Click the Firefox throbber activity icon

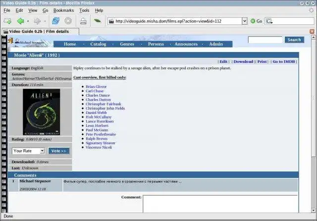(x=312, y=10)
